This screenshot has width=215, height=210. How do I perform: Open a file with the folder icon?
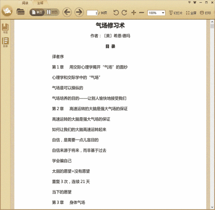21,12
